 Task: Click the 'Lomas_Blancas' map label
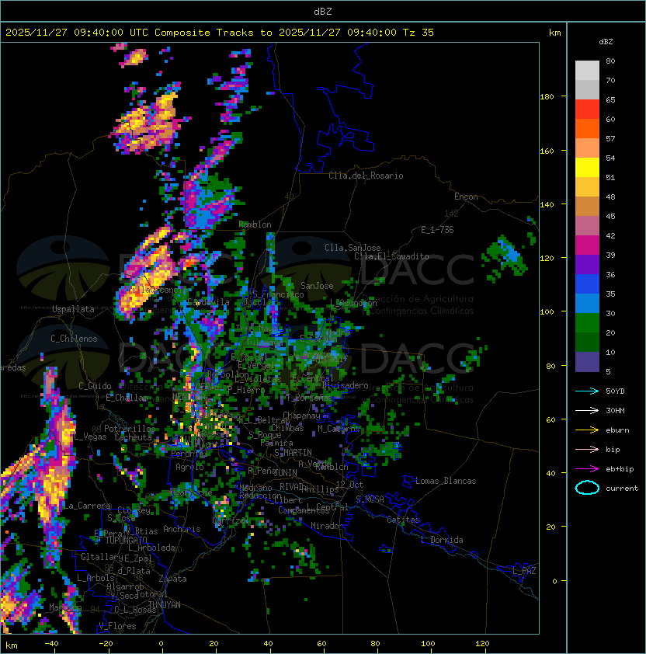coord(446,481)
